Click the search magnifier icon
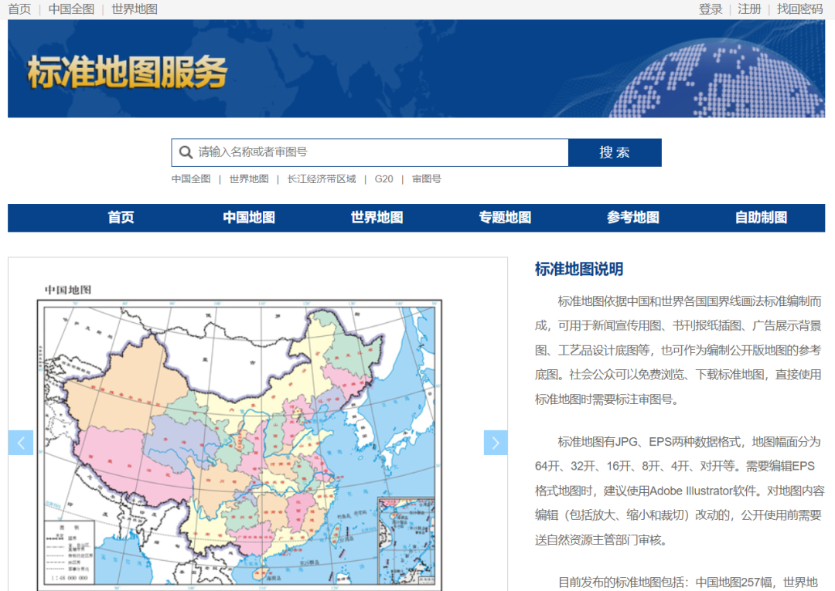This screenshot has width=835, height=591. click(186, 153)
